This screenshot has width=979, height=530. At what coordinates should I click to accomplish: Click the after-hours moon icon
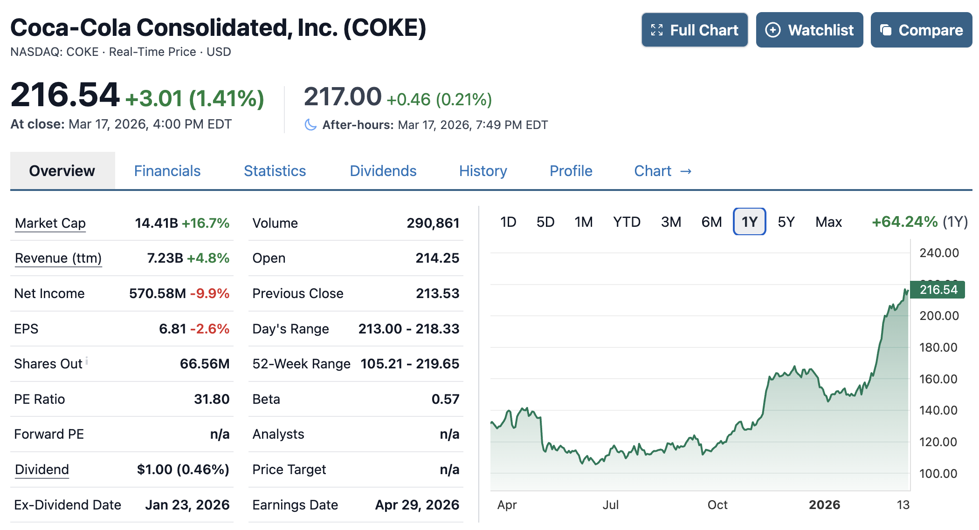coord(310,125)
